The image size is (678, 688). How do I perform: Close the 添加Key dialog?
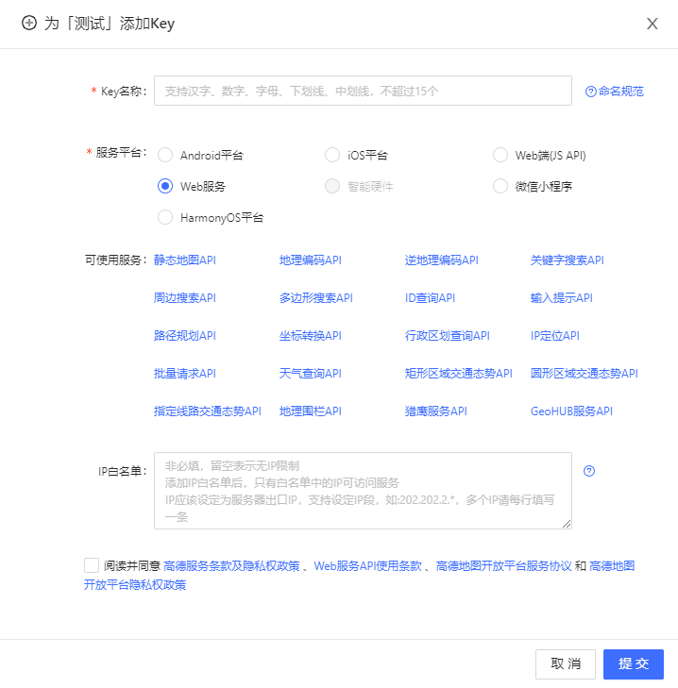click(653, 24)
